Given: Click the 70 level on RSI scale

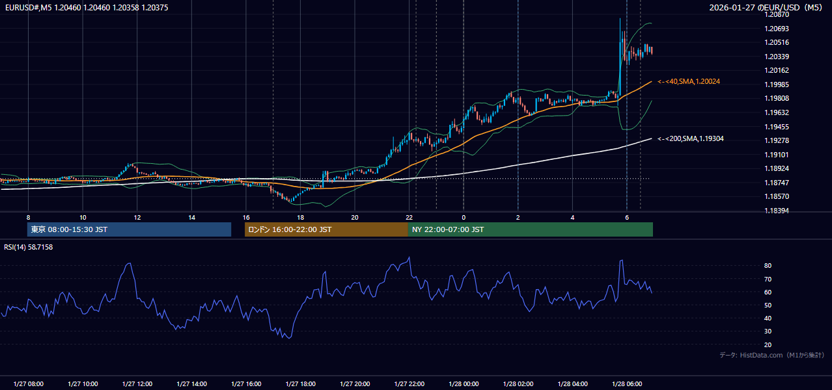Looking at the screenshot, I should 768,279.
